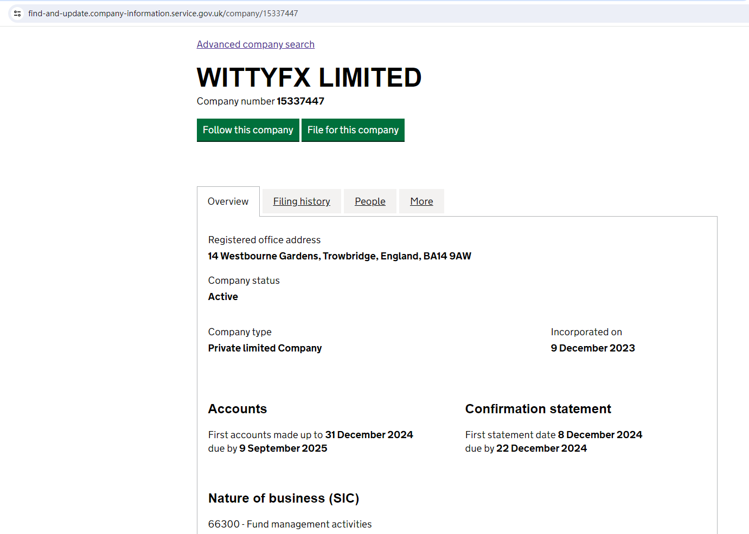The height and width of the screenshot is (534, 749).
Task: Click the site information icon in address bar
Action: (17, 14)
